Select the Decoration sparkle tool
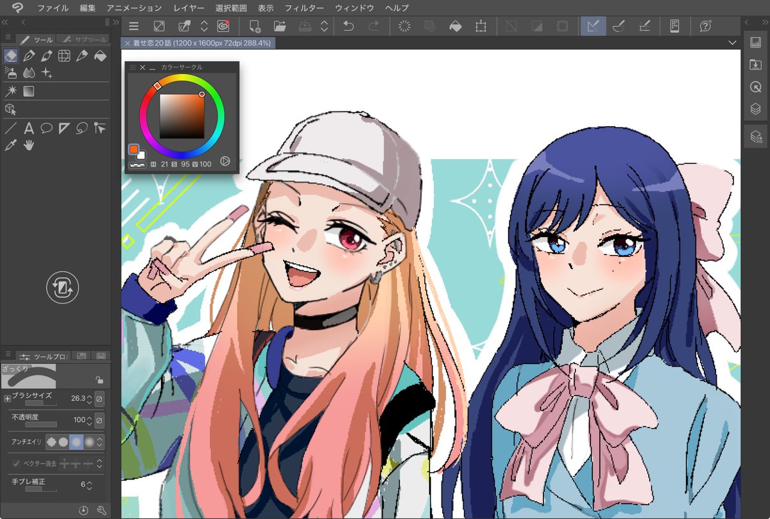770x519 pixels. coord(46,73)
